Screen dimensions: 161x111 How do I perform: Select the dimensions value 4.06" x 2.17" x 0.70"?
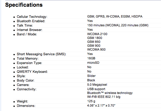click(101, 106)
